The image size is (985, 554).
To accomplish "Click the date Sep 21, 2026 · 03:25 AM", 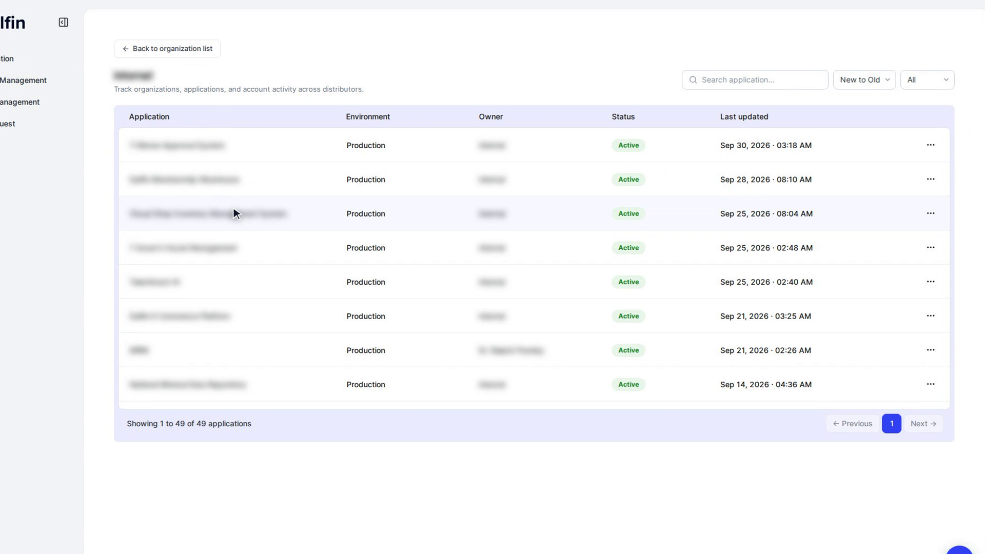I will click(765, 316).
